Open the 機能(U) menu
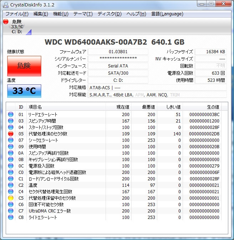Screen dimensions: 234x240 tap(61, 14)
